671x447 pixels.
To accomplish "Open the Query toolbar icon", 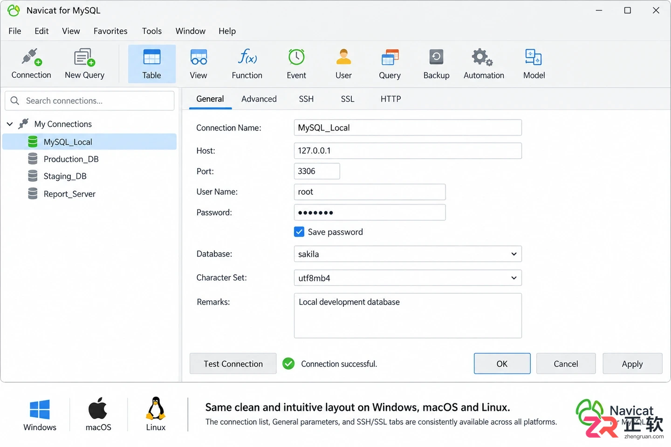I will click(x=390, y=64).
